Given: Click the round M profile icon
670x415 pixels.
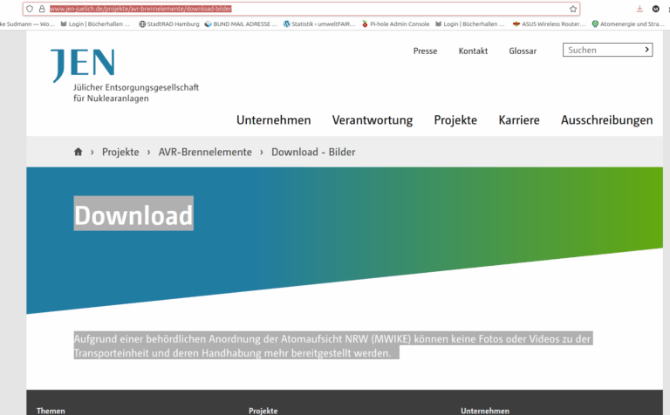Looking at the screenshot, I should coord(655,9).
